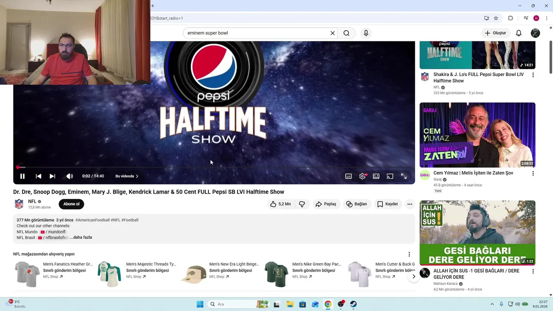
Task: Expand description with '...daha fazla'
Action: click(81, 237)
